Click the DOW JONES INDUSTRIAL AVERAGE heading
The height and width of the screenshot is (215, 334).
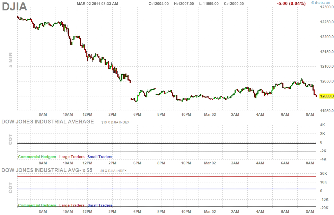(x=48, y=122)
